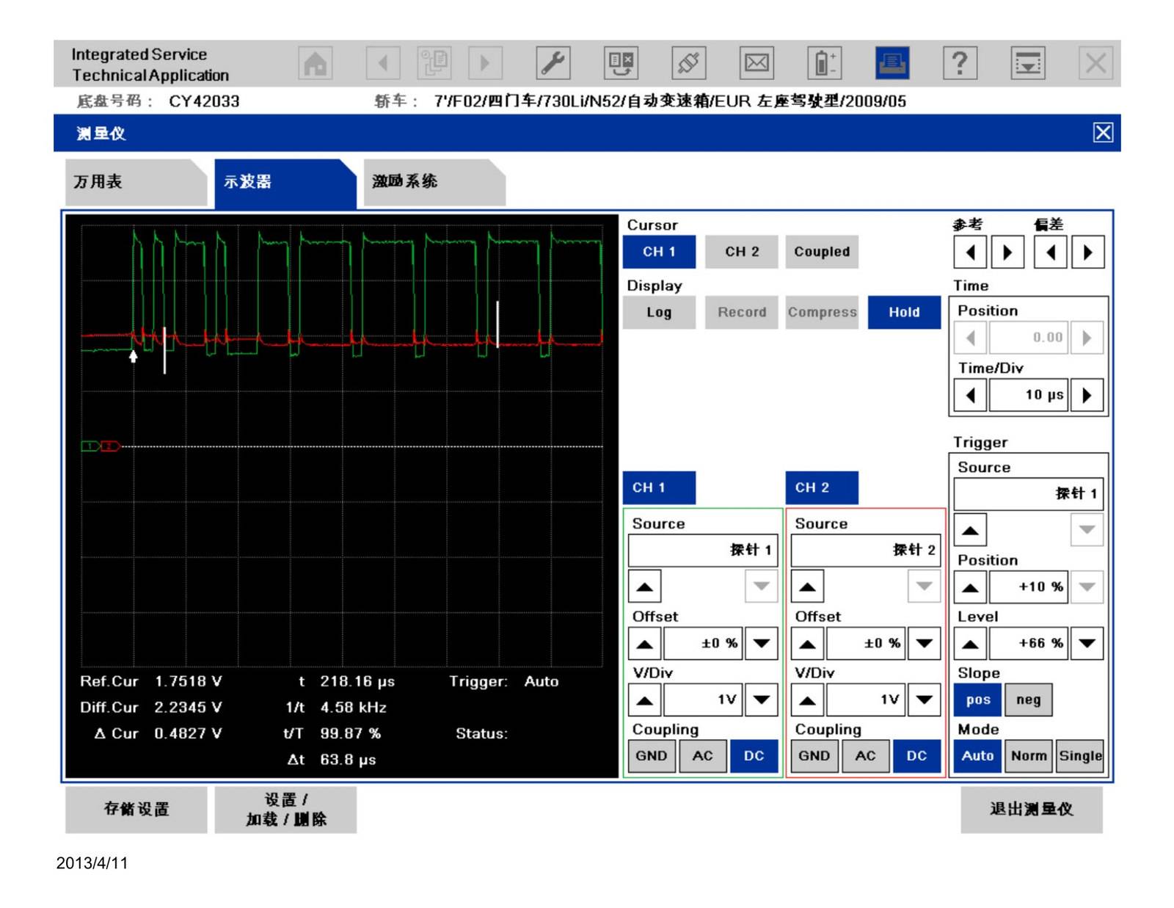Image resolution: width=1174 pixels, height=908 pixels.
Task: Lower Trigger Level with down arrow
Action: 1087,644
